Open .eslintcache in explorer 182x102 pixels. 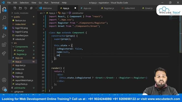(x=20, y=88)
